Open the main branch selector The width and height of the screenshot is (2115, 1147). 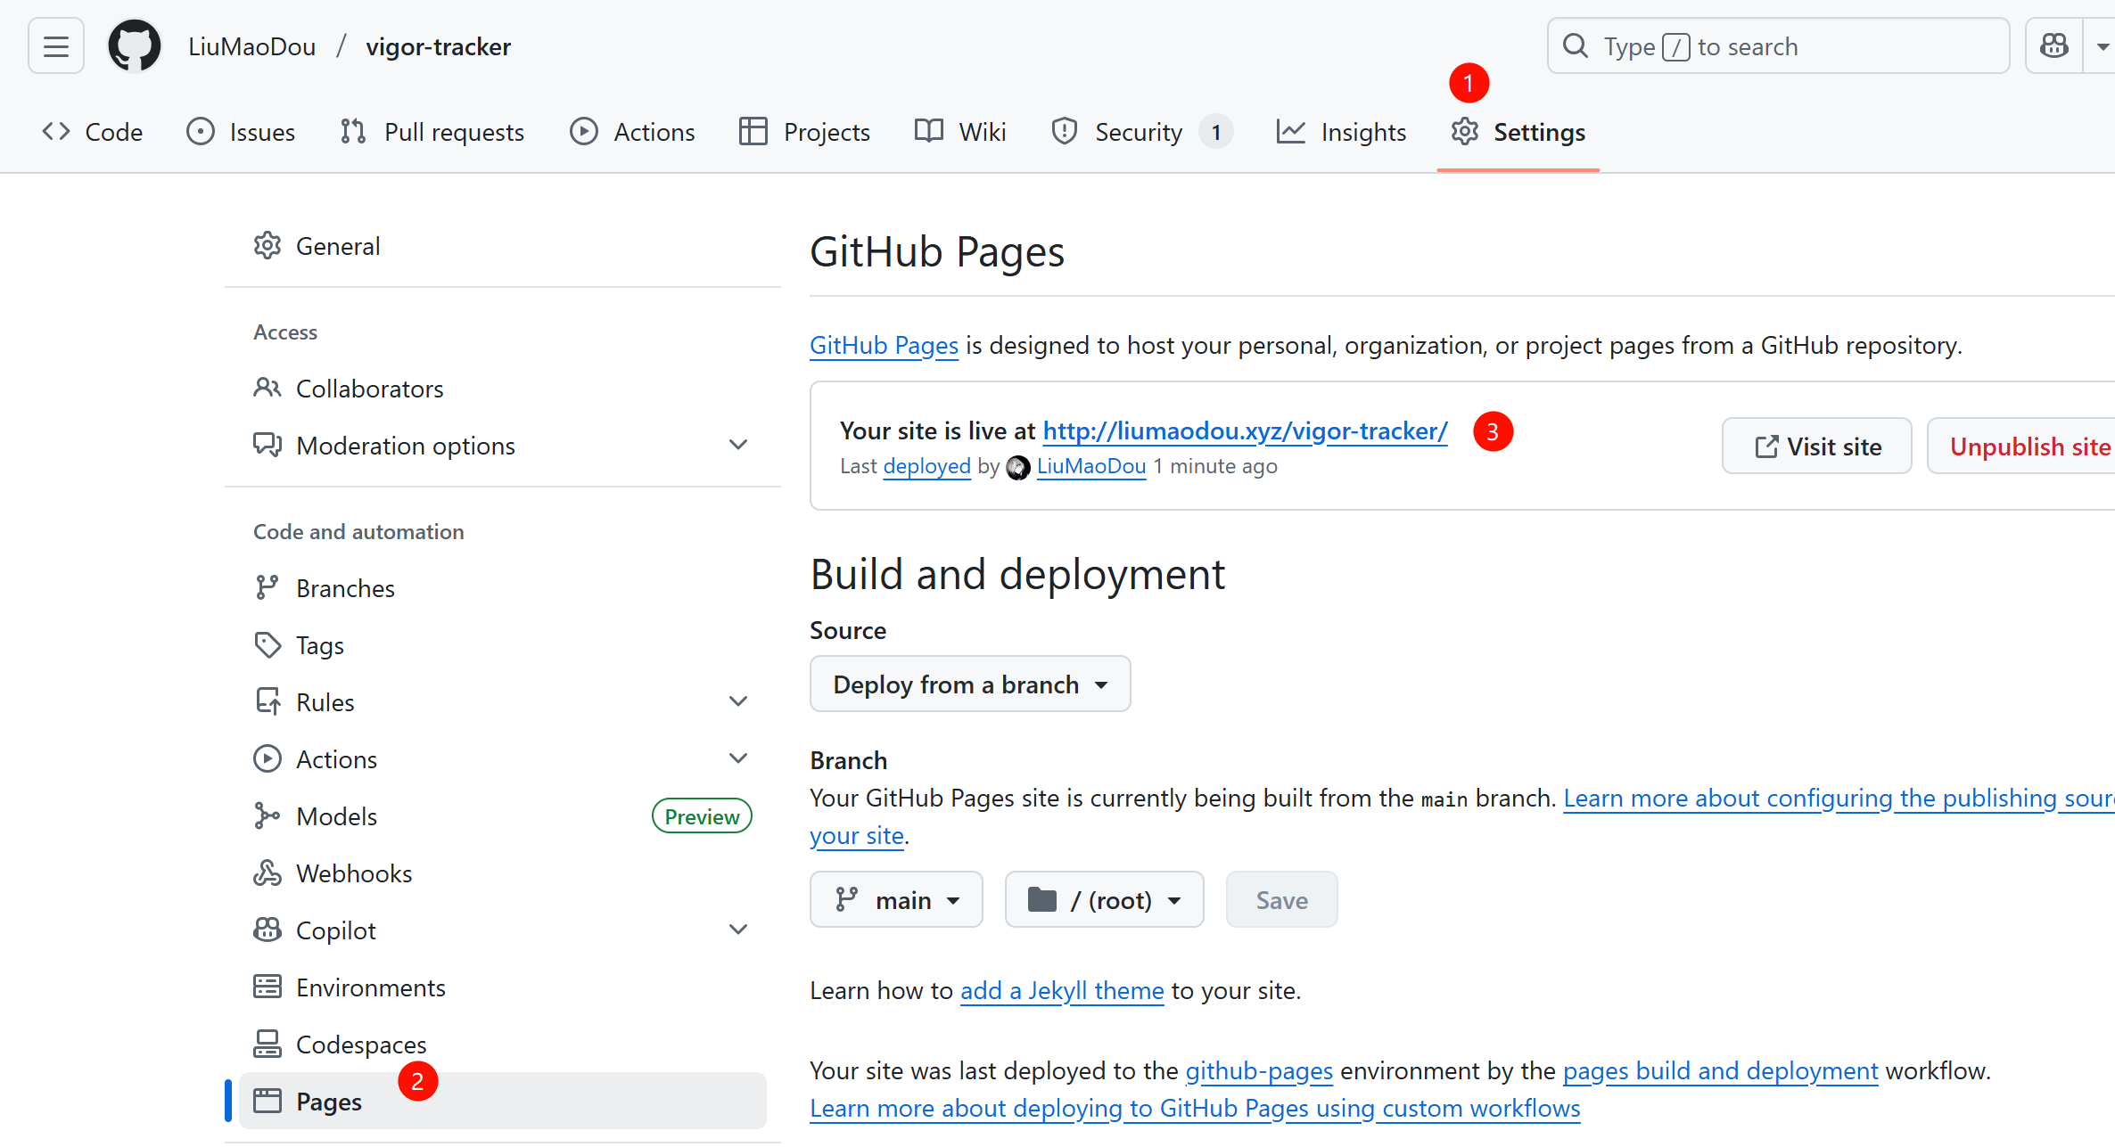point(896,900)
